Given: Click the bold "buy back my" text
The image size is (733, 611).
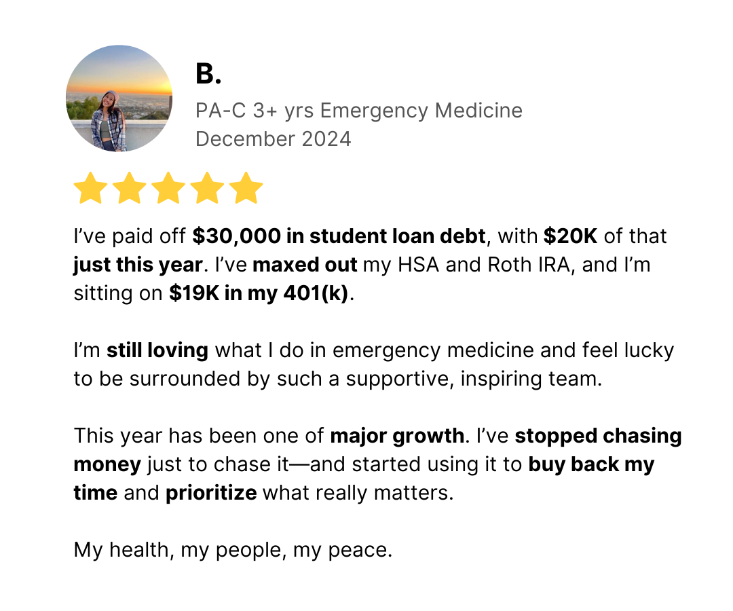Looking at the screenshot, I should 591,464.
